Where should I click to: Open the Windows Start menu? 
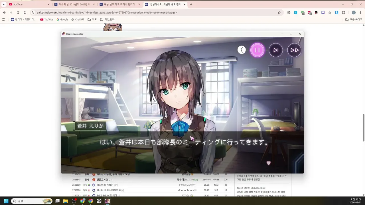coord(6,201)
